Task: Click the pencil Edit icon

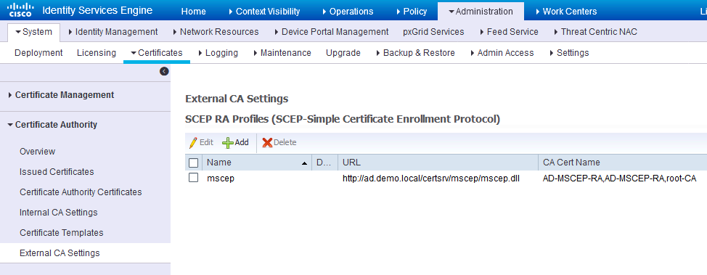Action: (x=193, y=142)
